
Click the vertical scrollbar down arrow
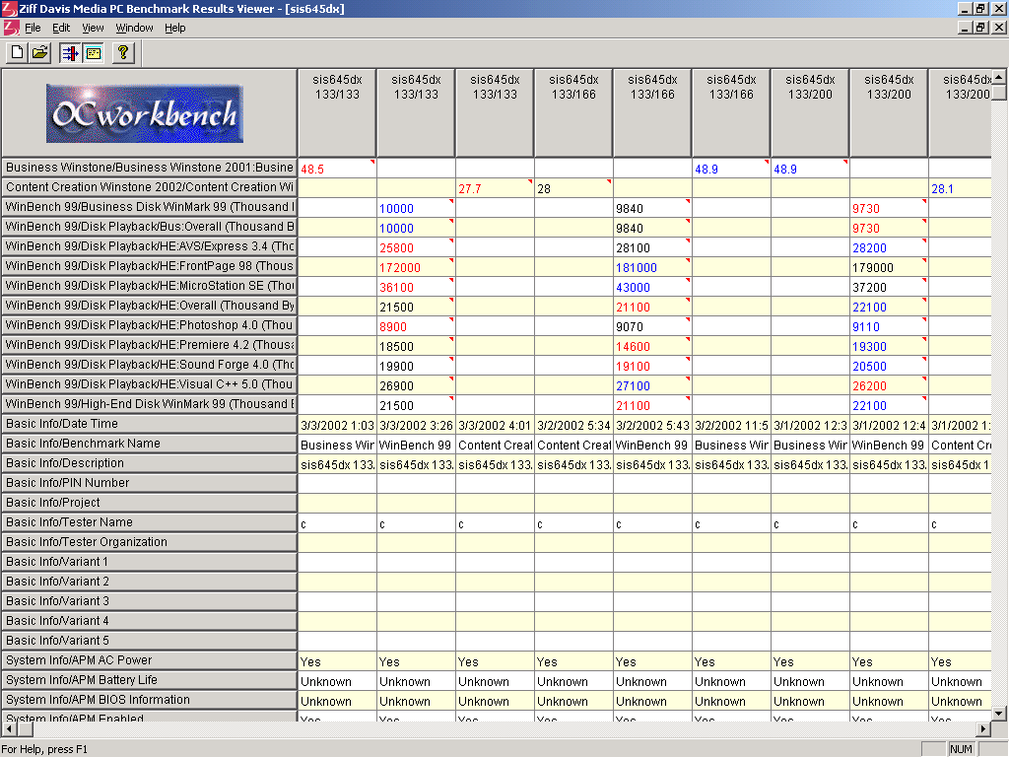click(x=999, y=714)
